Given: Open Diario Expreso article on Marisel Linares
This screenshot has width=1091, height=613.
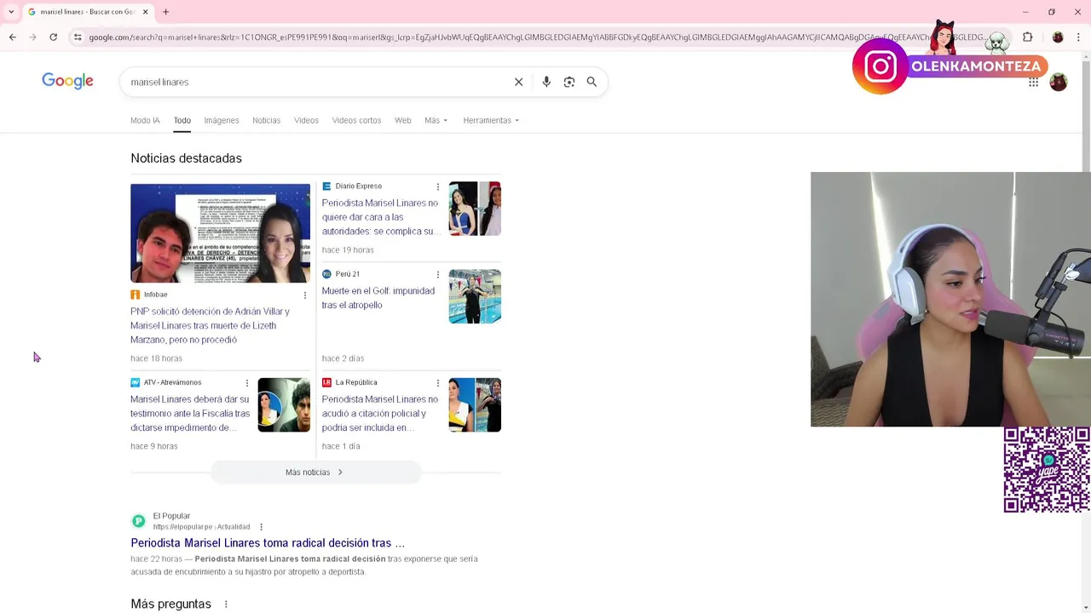Looking at the screenshot, I should click(x=380, y=217).
